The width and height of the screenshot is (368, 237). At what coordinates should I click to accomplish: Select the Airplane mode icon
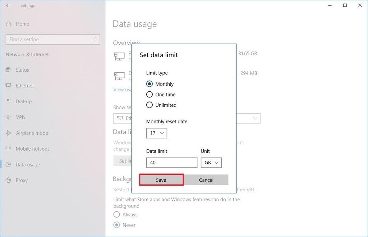(x=8, y=133)
